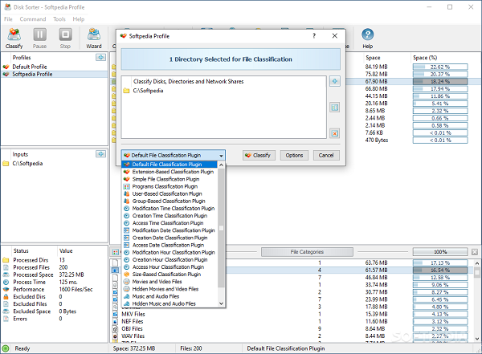Choose Hidden Music and Audio Files option
Screen dimensions: 482x354
(x=170, y=303)
